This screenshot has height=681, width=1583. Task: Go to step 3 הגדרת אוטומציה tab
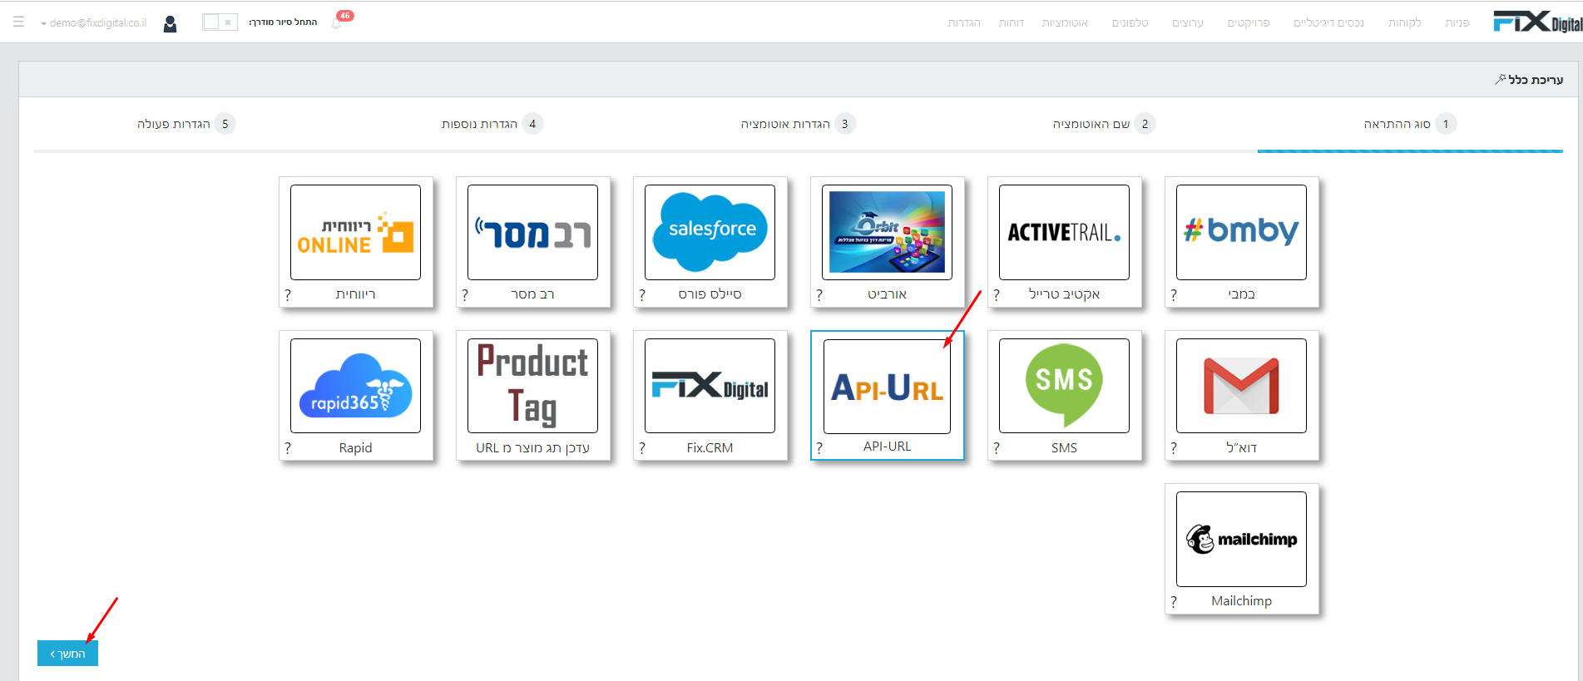tap(799, 124)
